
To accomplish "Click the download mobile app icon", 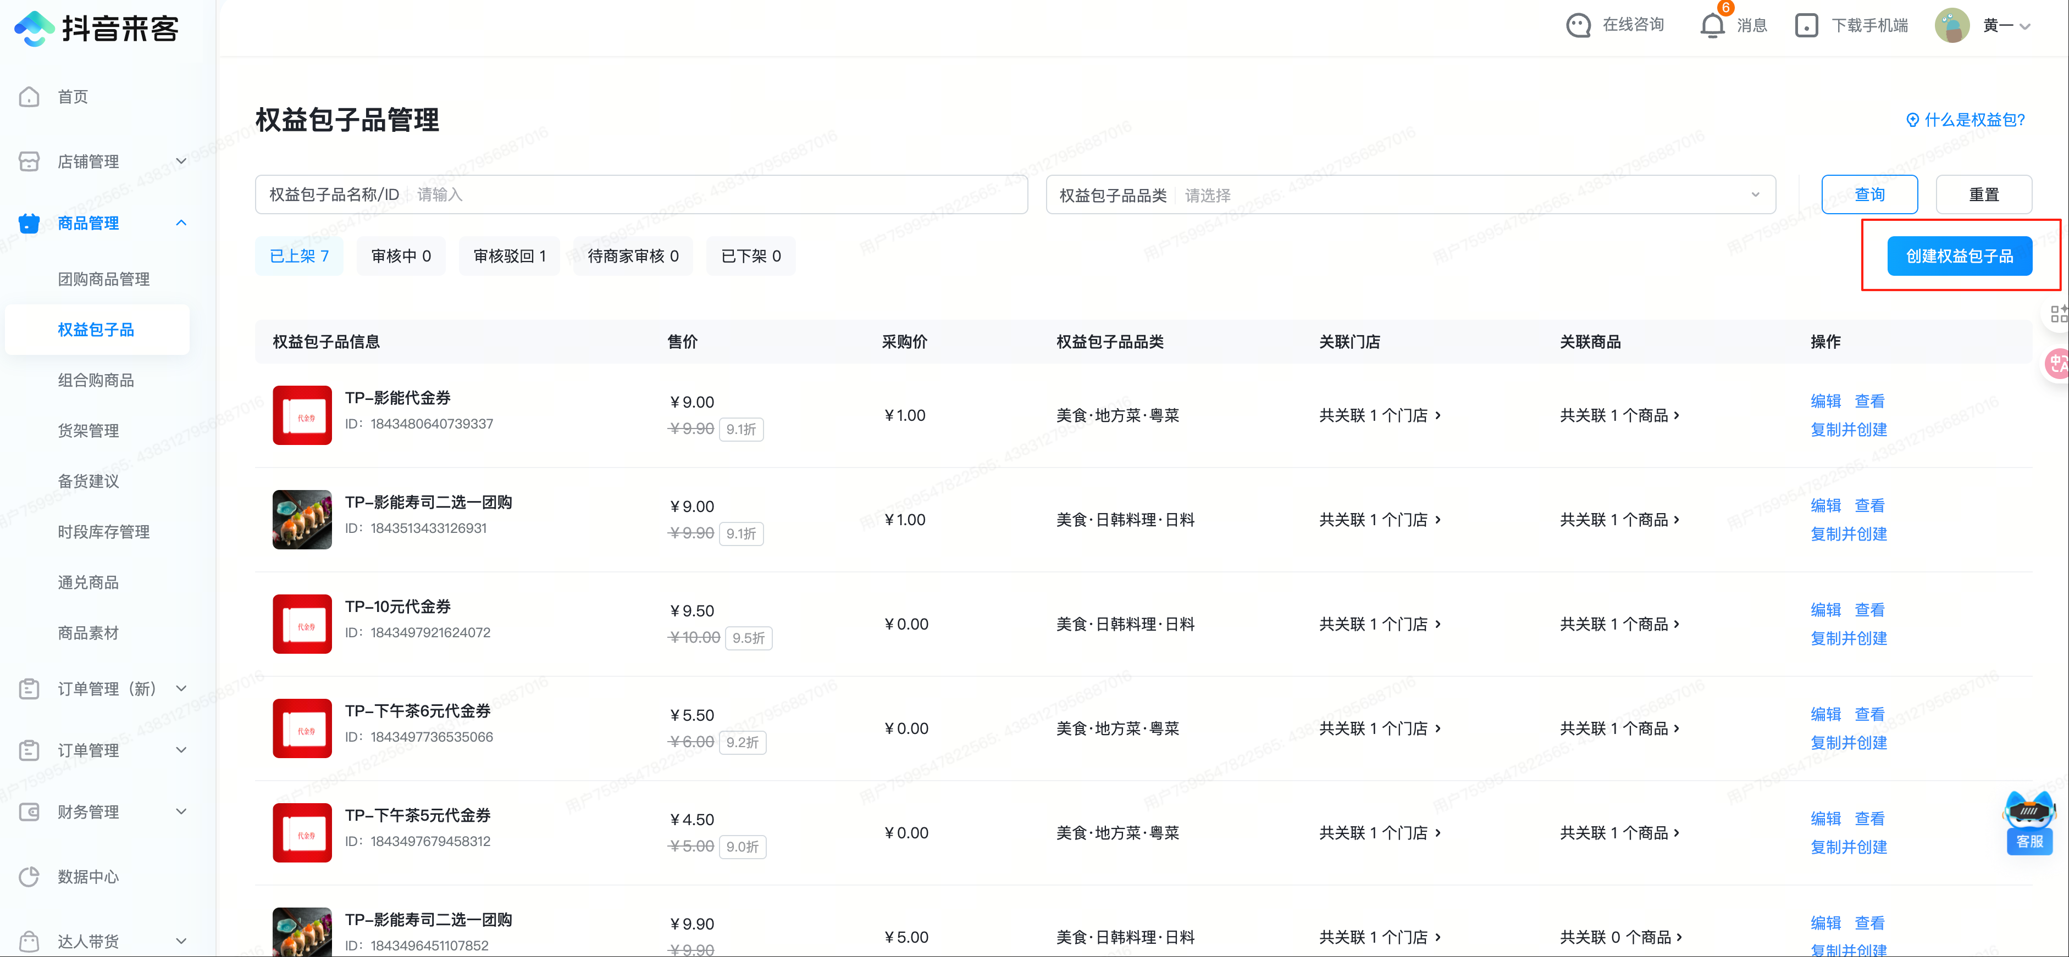I will [1806, 26].
